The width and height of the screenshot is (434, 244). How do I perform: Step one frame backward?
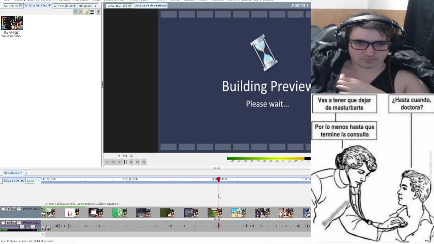click(x=119, y=162)
